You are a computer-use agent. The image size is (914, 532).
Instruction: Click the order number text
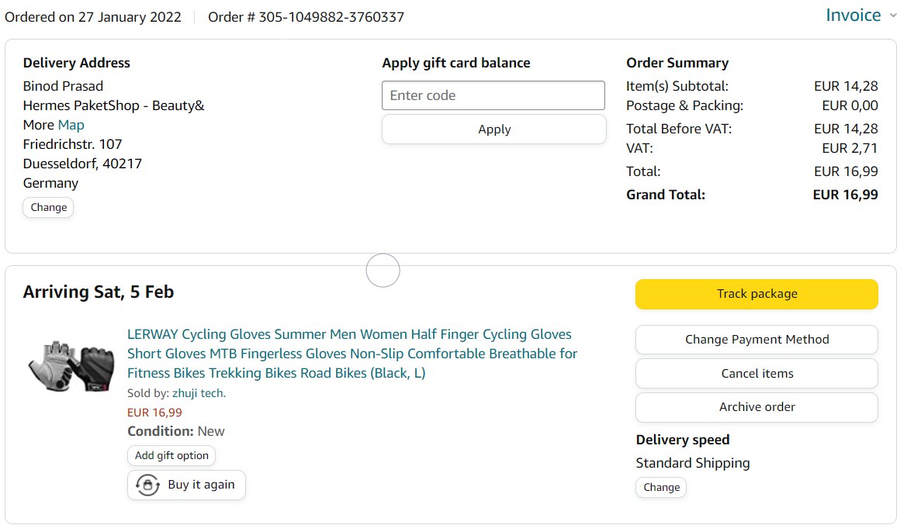pos(306,17)
